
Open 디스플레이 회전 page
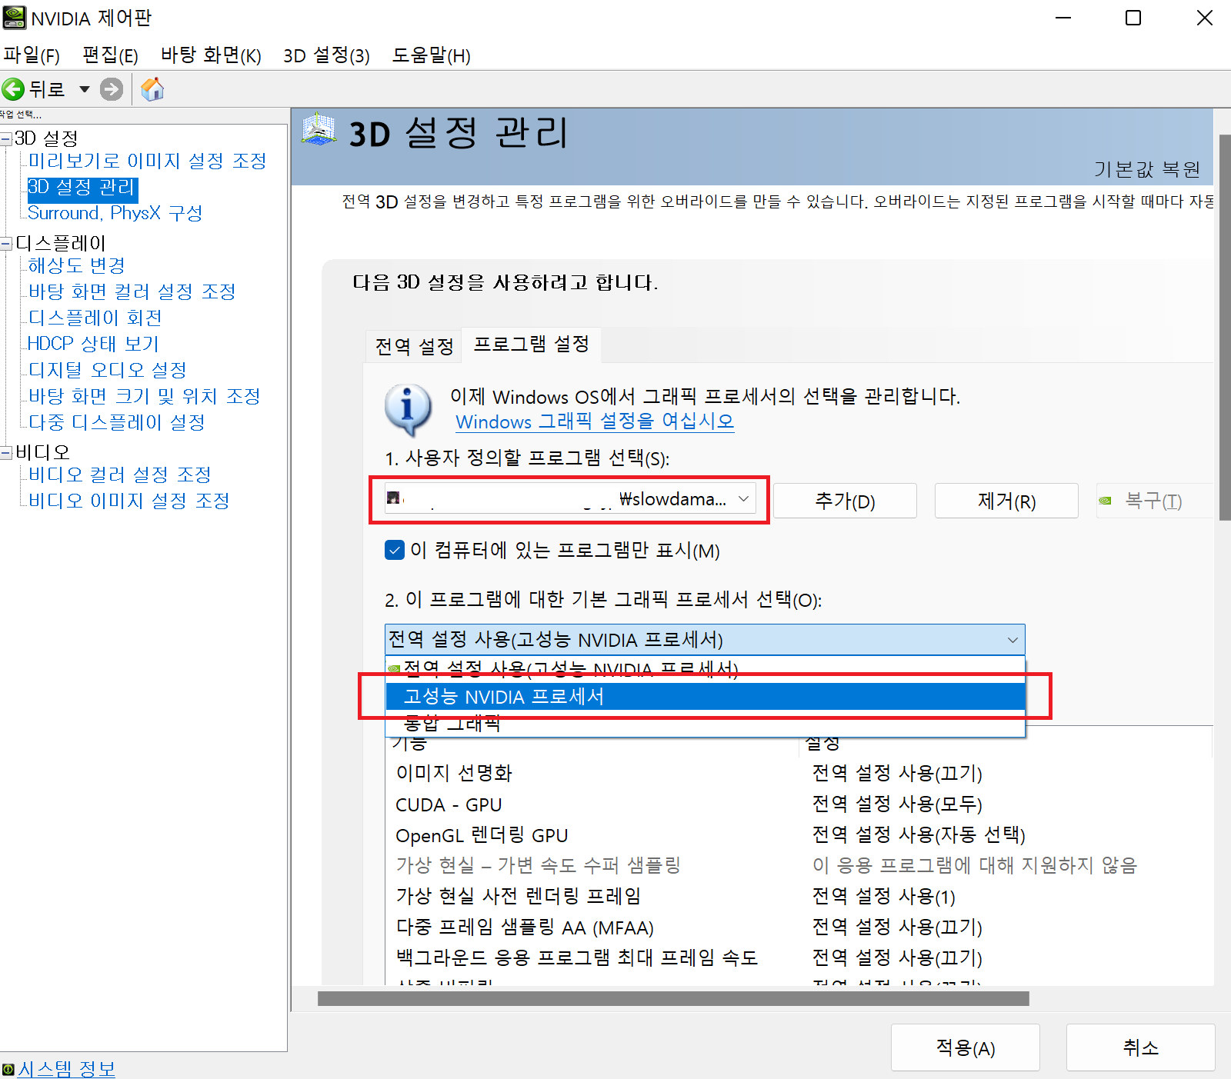click(95, 318)
